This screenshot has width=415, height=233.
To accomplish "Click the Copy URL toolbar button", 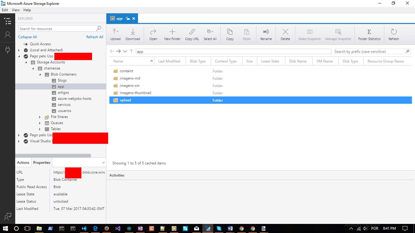I will pos(192,35).
